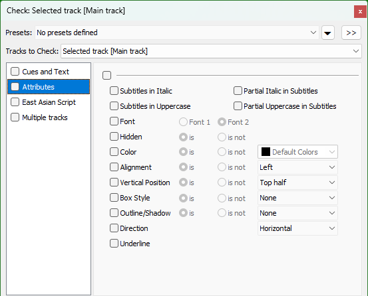Click the black triangle preset menu button
Viewport: 368px width, 296px height.
(x=328, y=33)
